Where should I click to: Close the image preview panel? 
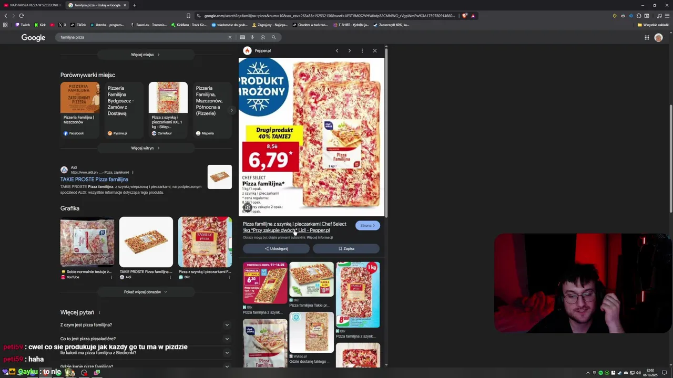375,51
